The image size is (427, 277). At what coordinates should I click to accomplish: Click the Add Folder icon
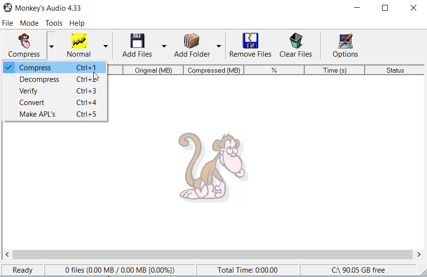[191, 41]
